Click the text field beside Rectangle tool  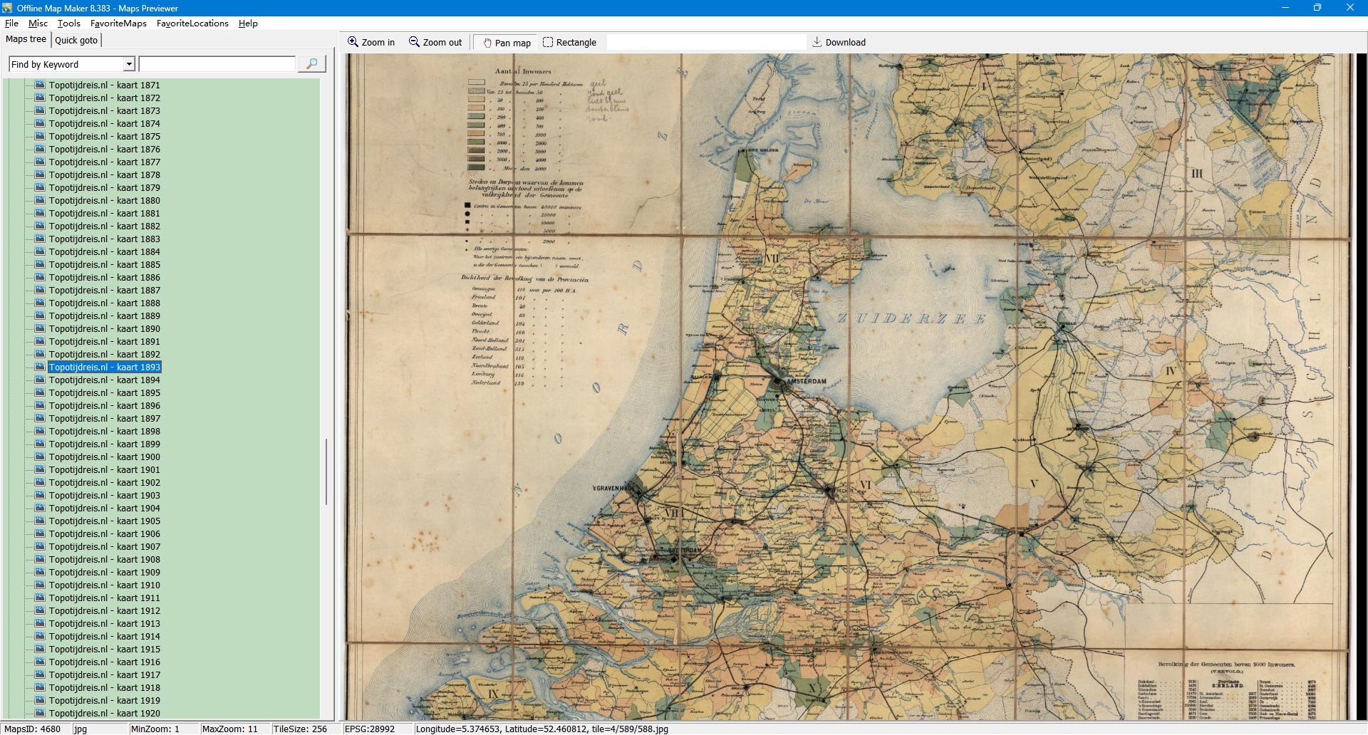click(x=705, y=42)
